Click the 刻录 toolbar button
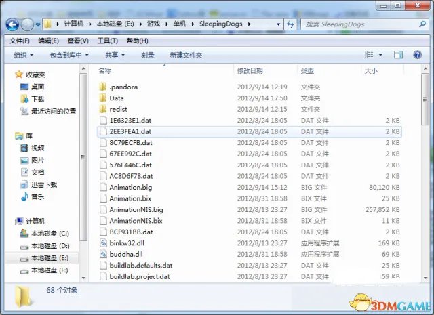The width and height of the screenshot is (434, 315). 148,55
